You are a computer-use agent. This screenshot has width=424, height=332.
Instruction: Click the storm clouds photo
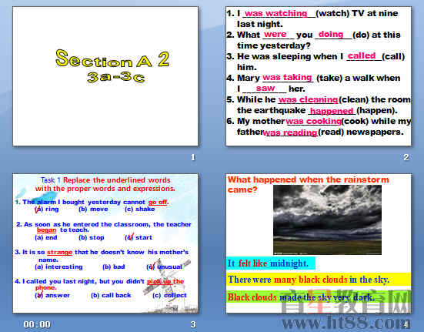(x=327, y=220)
